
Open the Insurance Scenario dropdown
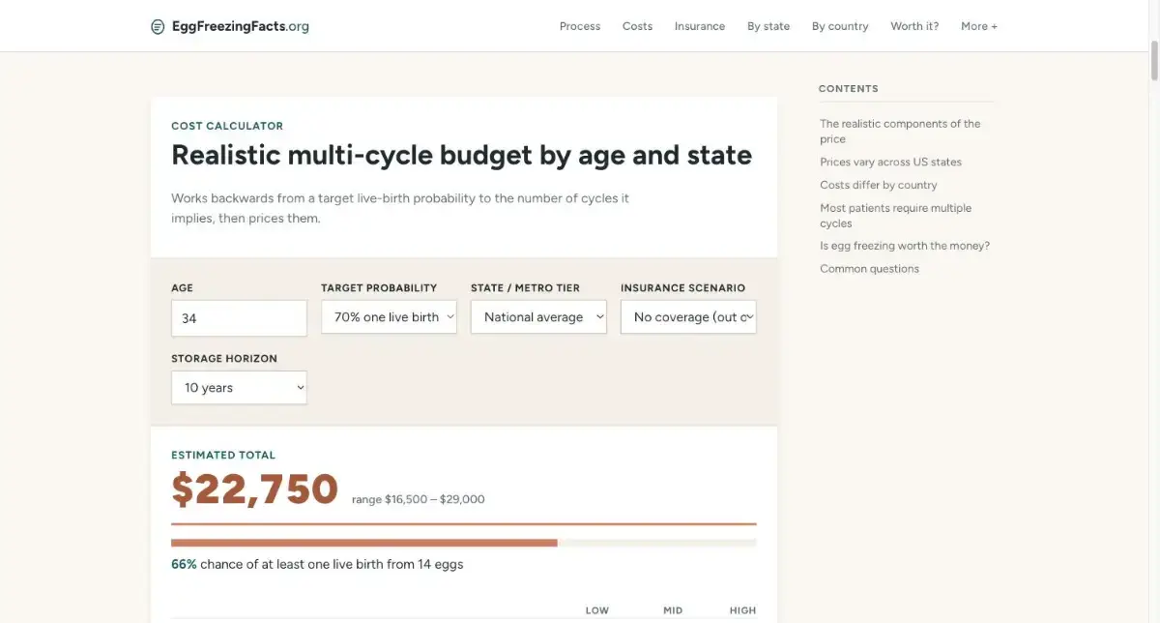[688, 317]
